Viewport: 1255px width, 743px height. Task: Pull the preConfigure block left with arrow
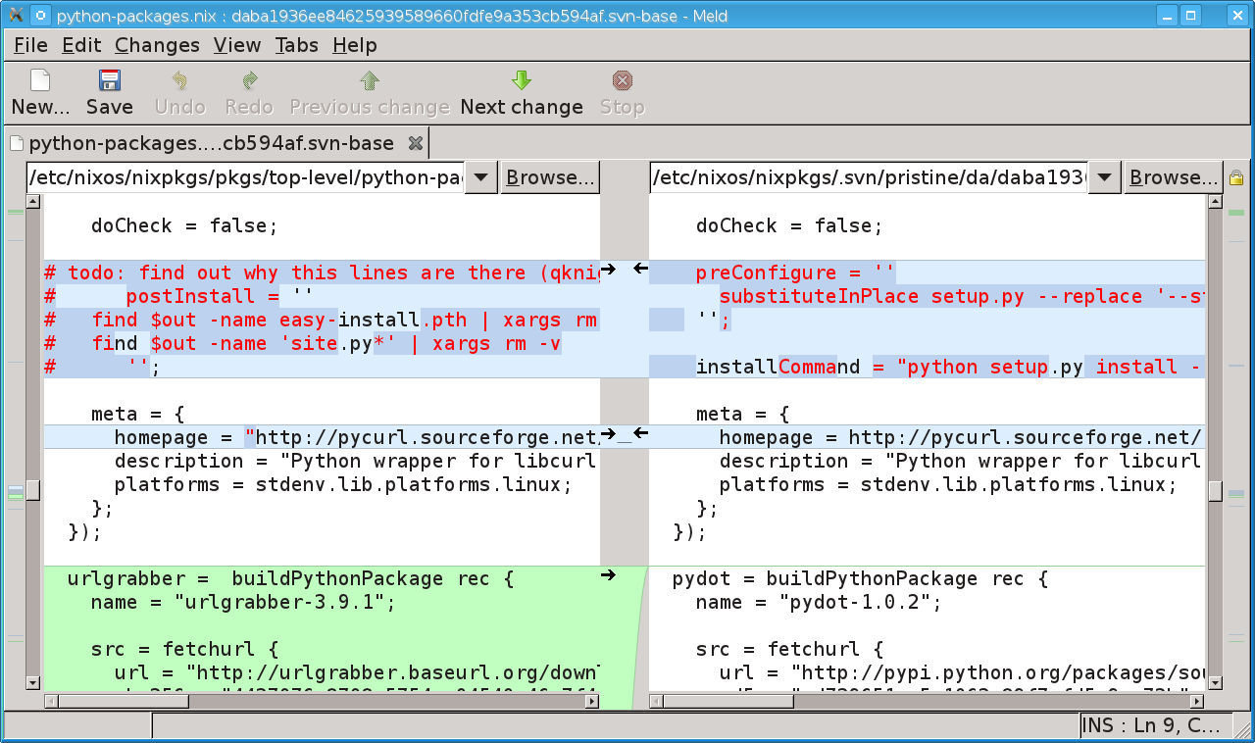(x=639, y=269)
